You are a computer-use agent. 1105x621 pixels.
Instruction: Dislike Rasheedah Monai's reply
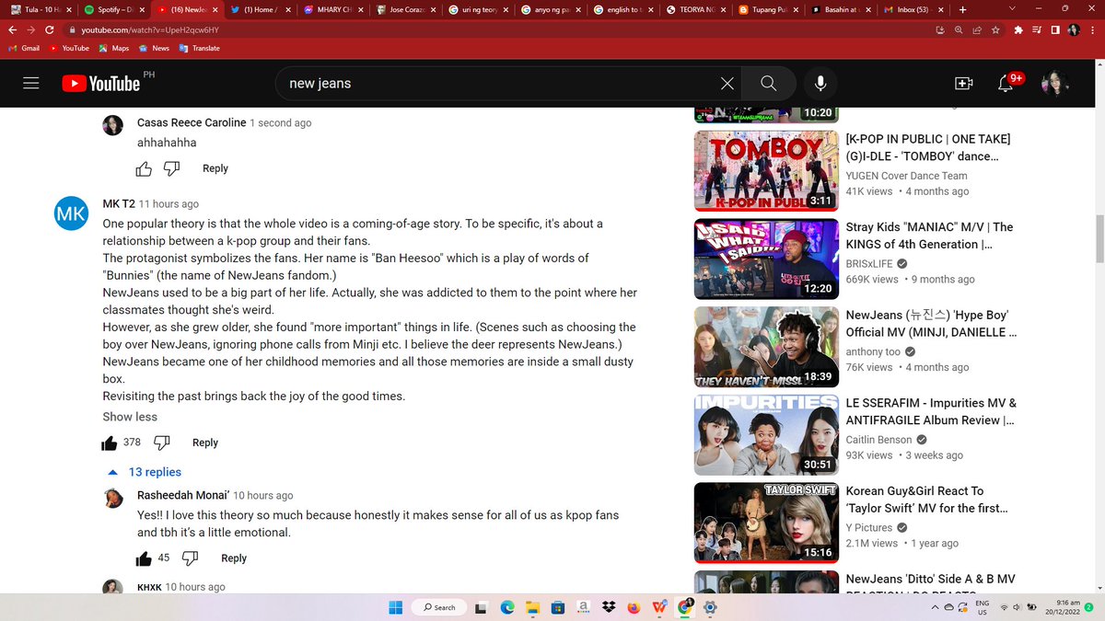click(x=190, y=558)
